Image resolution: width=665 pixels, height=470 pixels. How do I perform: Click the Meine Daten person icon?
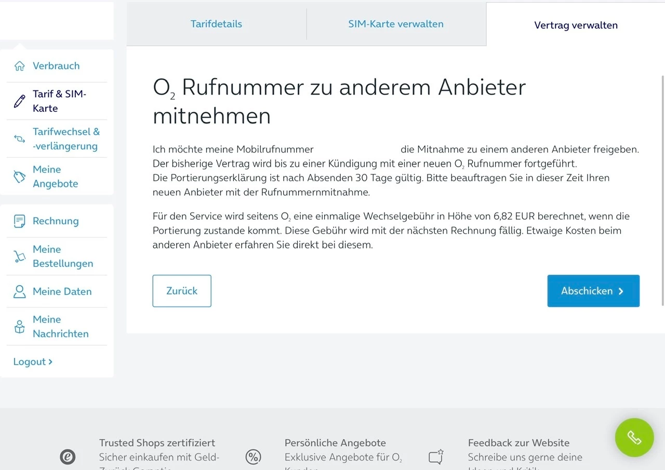click(20, 292)
